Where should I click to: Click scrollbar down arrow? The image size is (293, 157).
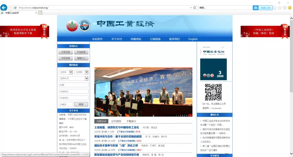click(x=291, y=154)
